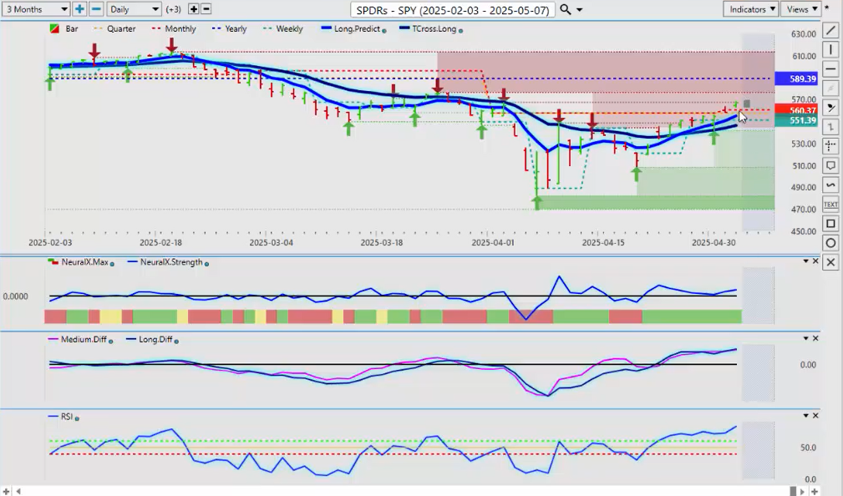Click the SPDRs - SPY symbol title field
Screen dimensions: 843x496
[x=452, y=9]
